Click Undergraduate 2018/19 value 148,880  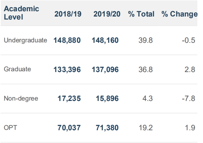(x=67, y=40)
